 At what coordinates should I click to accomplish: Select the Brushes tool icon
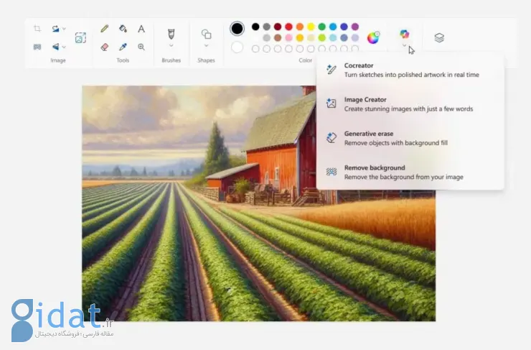click(x=171, y=34)
